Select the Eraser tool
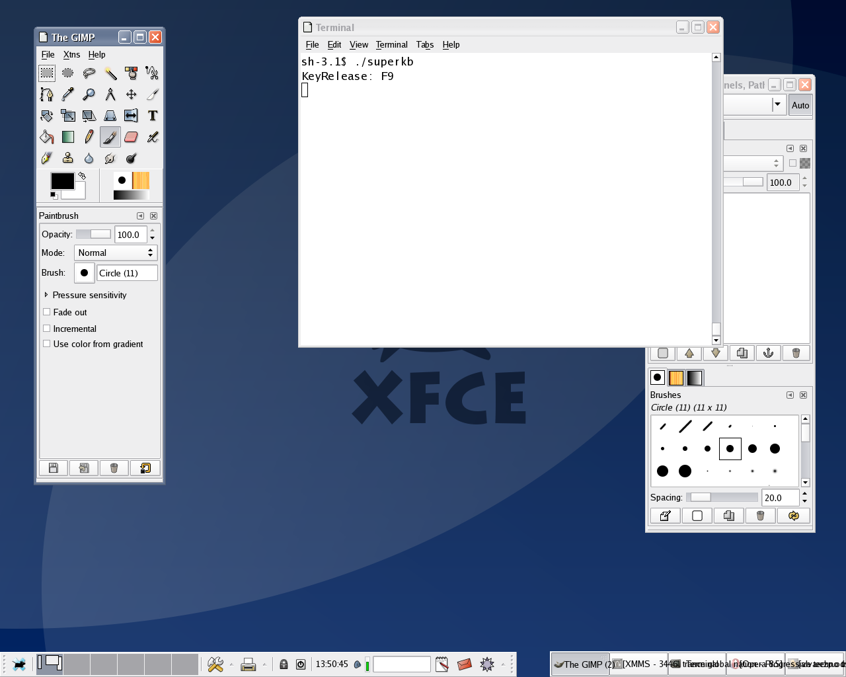This screenshot has height=677, width=846. (131, 137)
